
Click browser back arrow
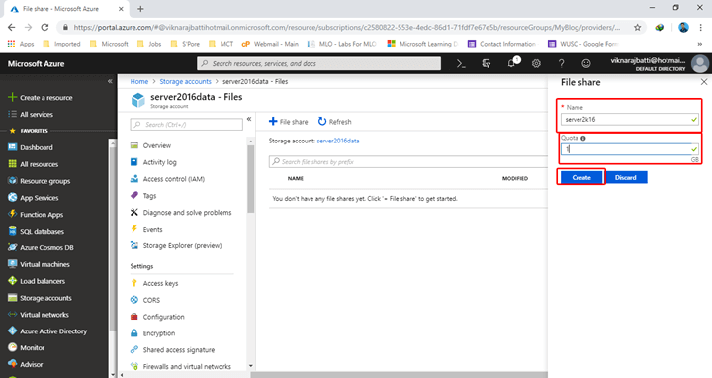(x=11, y=28)
